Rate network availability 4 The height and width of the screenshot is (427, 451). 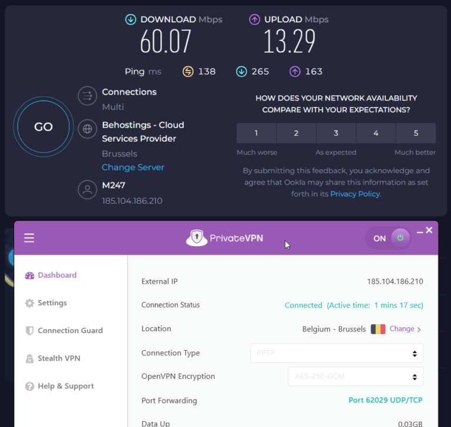coord(376,133)
